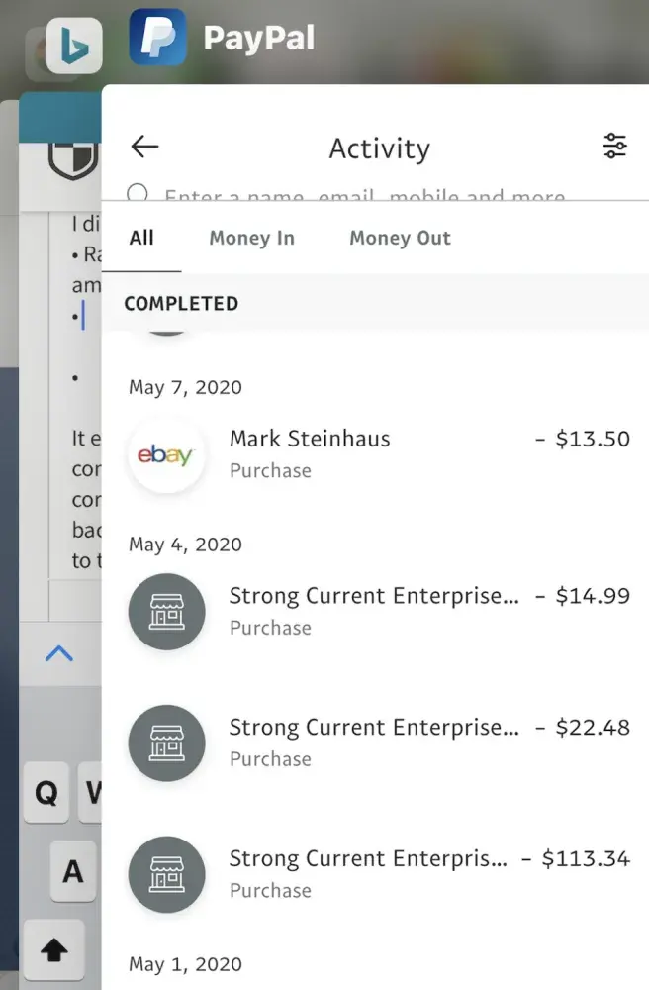Collapse keyboard with the blue chevron

59,653
